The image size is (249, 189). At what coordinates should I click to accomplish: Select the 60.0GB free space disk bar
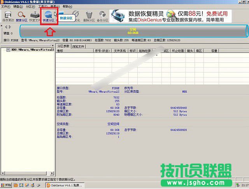point(133,31)
